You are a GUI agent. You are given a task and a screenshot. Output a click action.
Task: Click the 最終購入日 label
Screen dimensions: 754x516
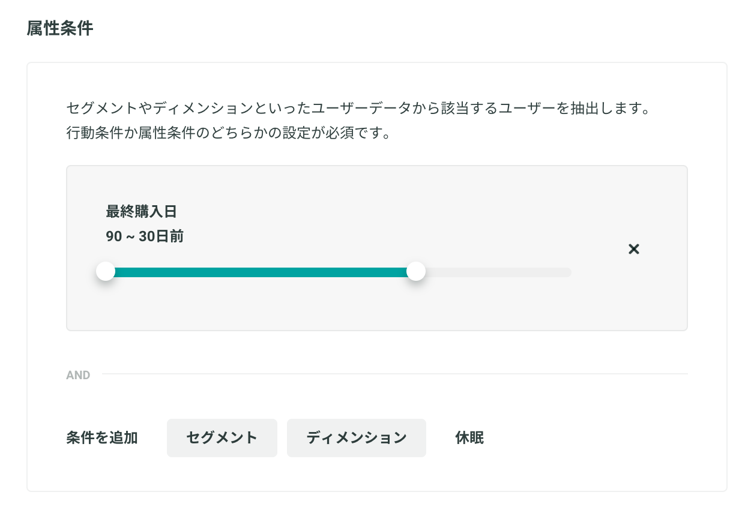142,212
